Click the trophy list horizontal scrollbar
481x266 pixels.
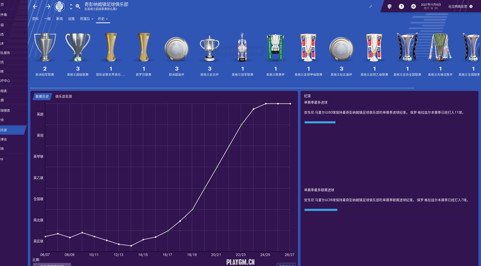(x=222, y=88)
